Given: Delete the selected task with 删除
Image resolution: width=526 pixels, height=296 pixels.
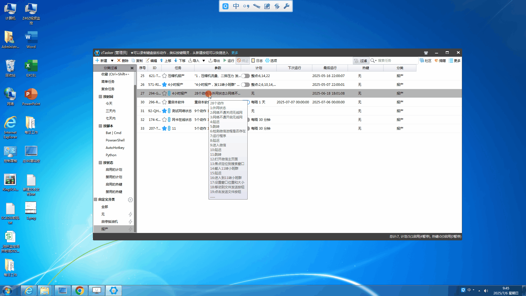Looking at the screenshot, I should 123,61.
